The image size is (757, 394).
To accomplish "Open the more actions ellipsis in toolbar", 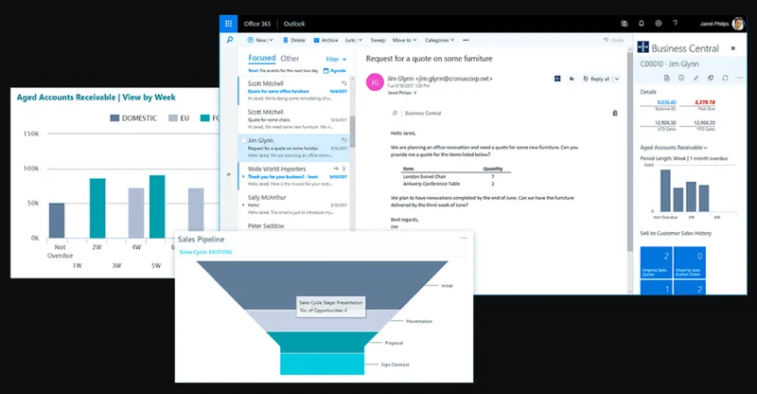I will coord(466,40).
